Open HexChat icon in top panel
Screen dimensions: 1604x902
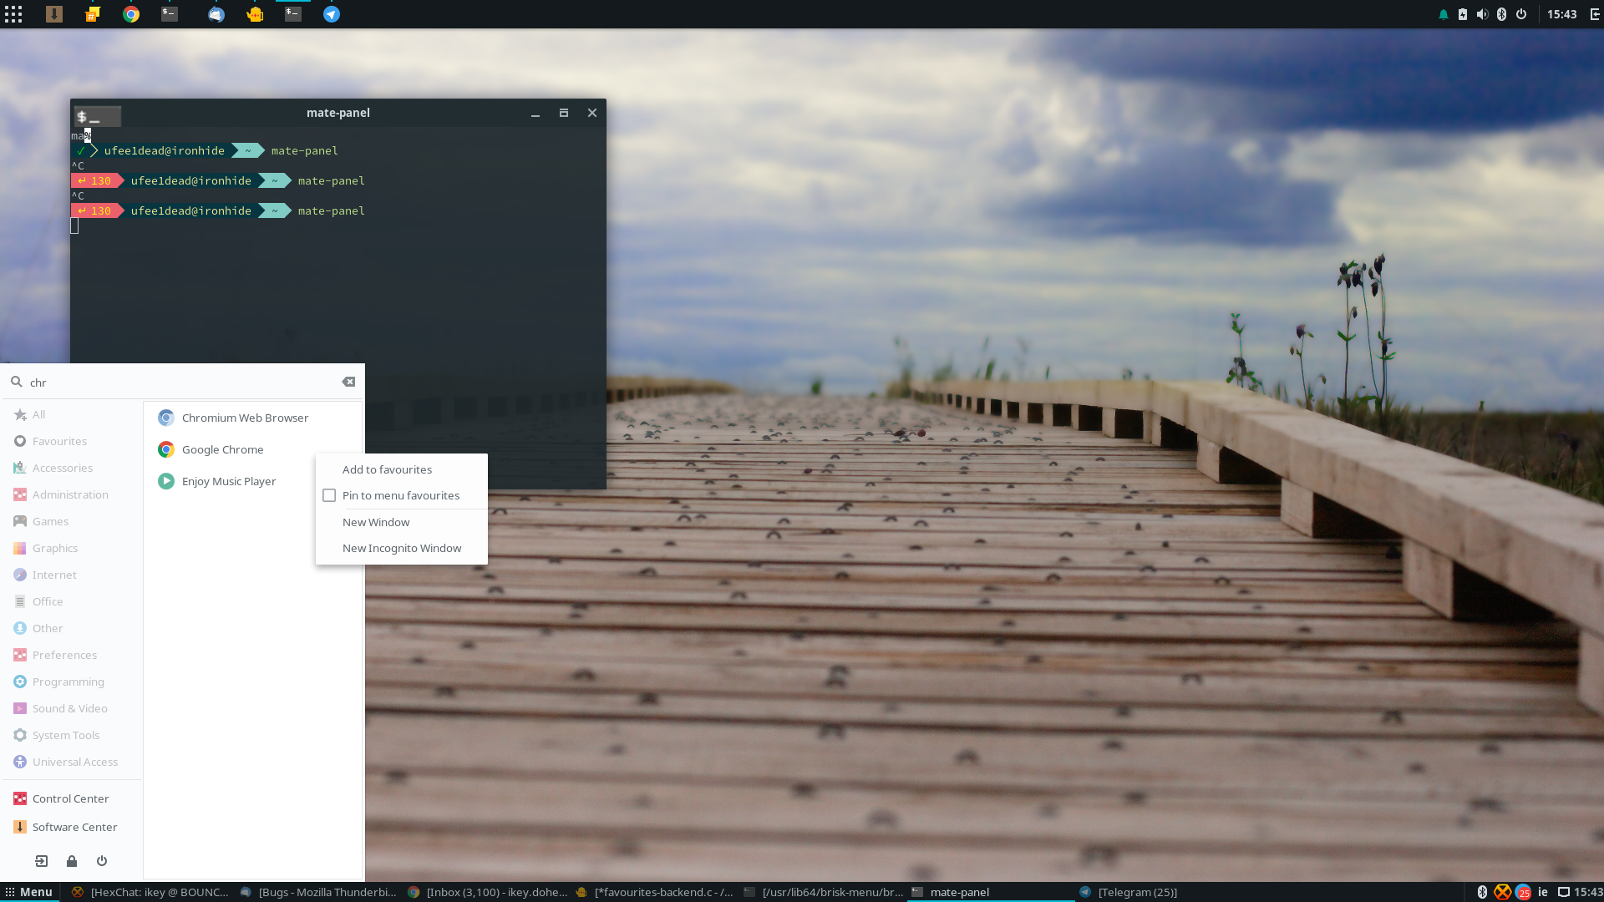click(93, 14)
